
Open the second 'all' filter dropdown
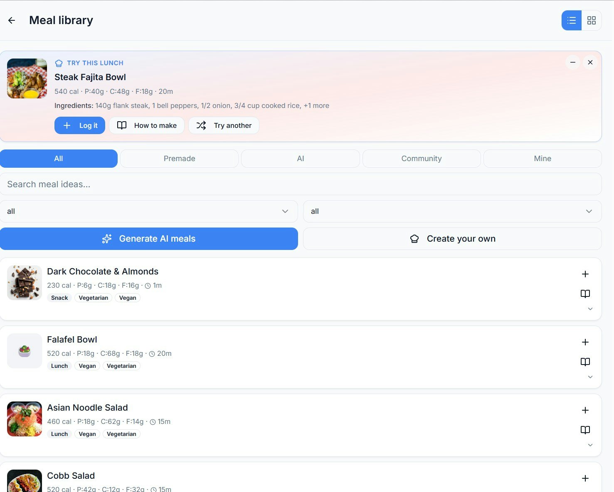point(452,211)
